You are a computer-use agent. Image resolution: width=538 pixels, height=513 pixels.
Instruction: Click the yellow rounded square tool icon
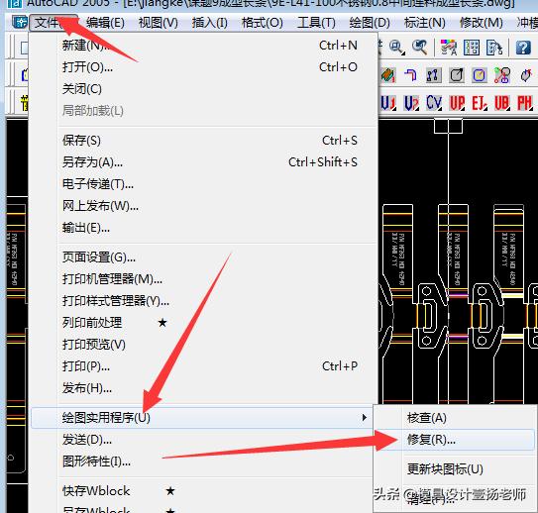coord(480,75)
